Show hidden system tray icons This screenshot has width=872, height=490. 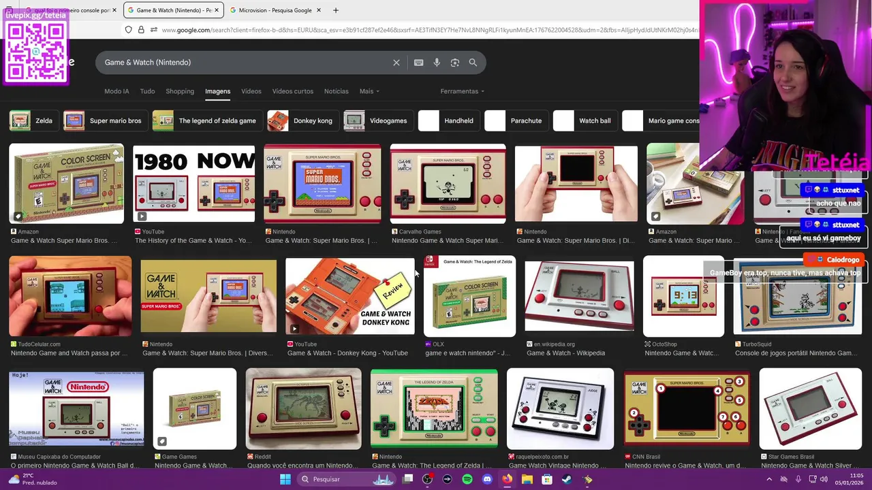coord(768,479)
